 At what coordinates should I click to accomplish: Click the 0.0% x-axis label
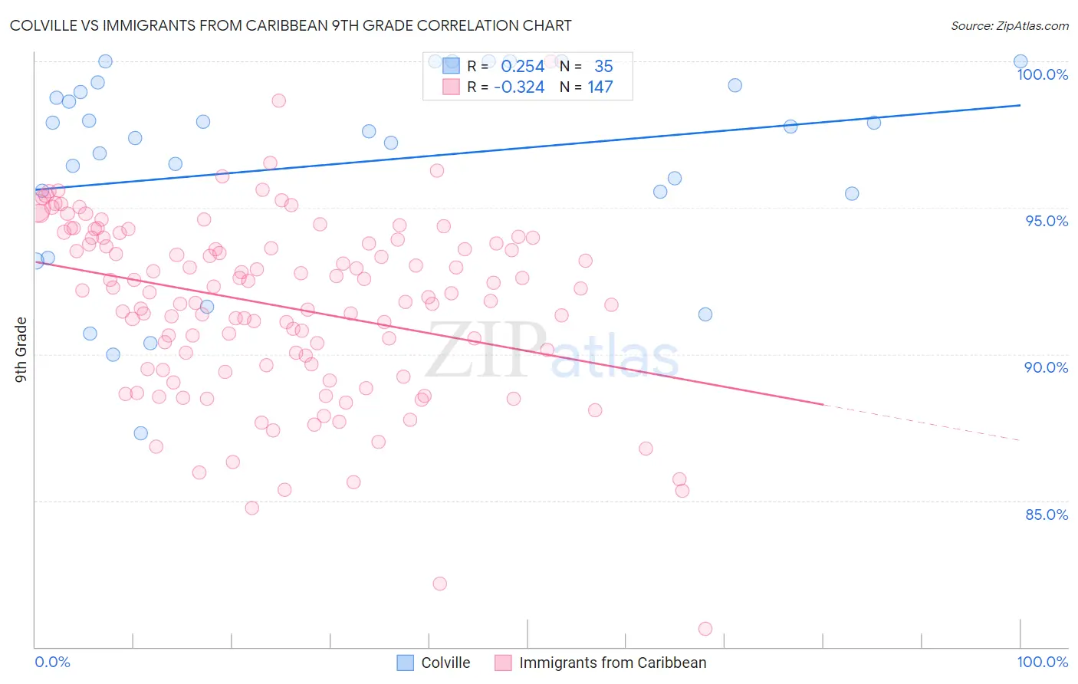[x=52, y=663]
